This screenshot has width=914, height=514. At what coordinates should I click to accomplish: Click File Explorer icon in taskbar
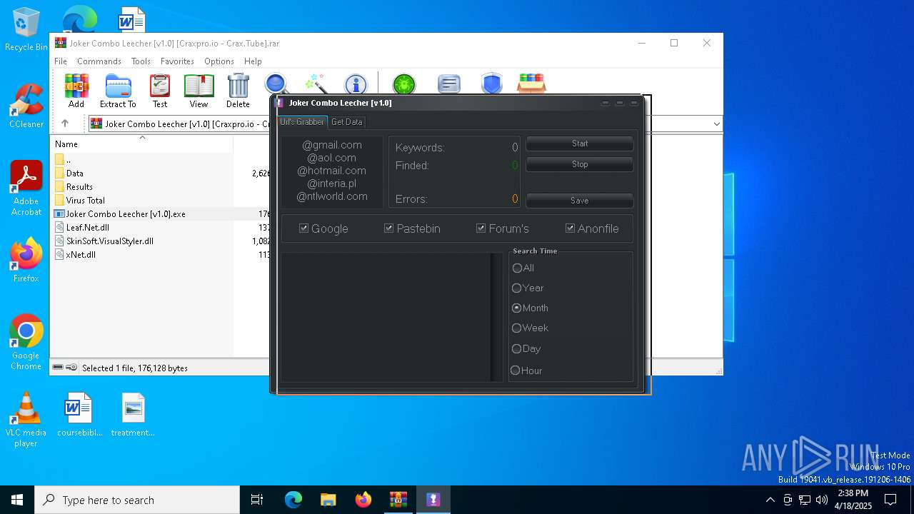pos(328,500)
